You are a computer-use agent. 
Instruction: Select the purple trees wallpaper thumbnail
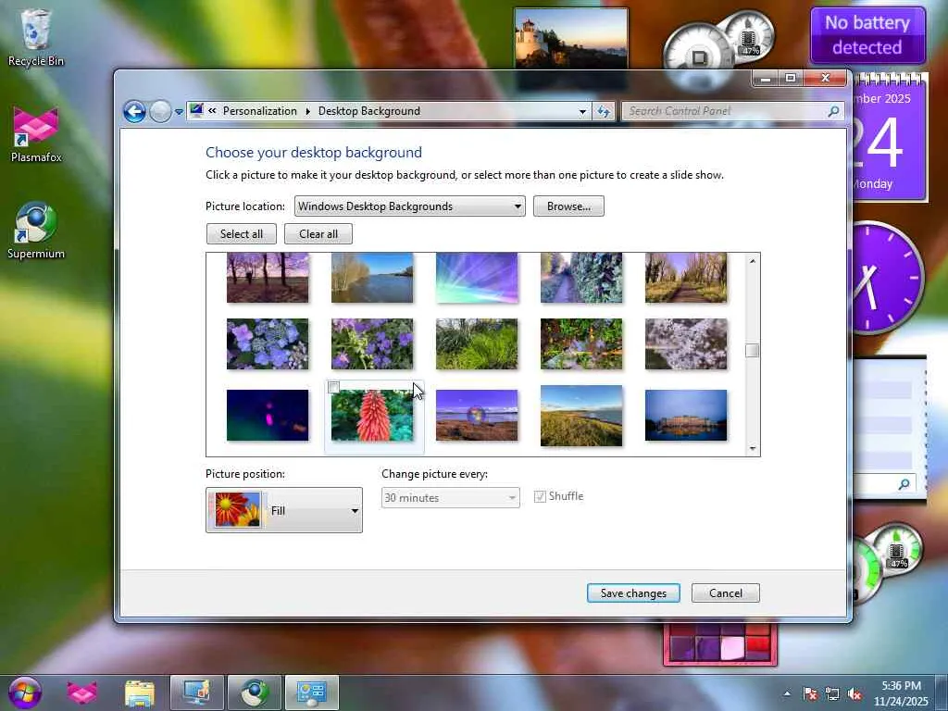(x=268, y=278)
